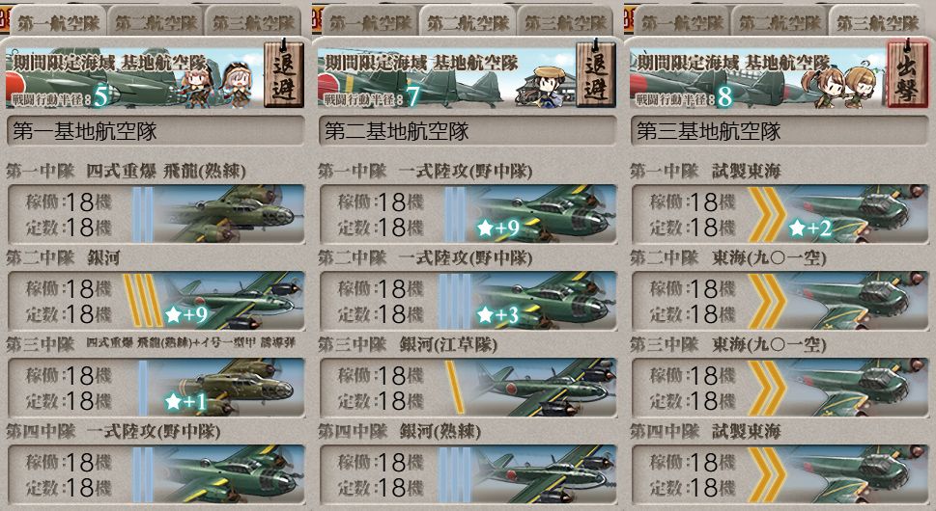Click the second base's 一式陸攻(野中隊) slot with star +3
Screen dimensions: 936x511
click(468, 301)
